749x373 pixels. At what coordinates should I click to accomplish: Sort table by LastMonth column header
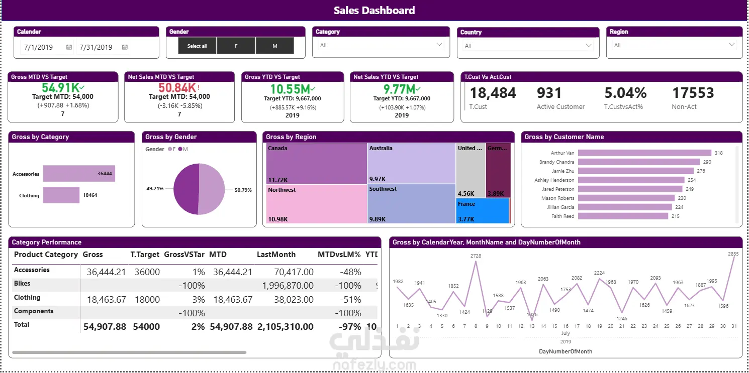276,255
